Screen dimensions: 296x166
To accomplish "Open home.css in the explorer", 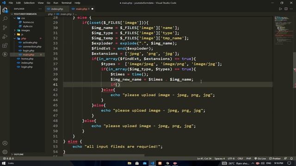I will (x=28, y=22).
